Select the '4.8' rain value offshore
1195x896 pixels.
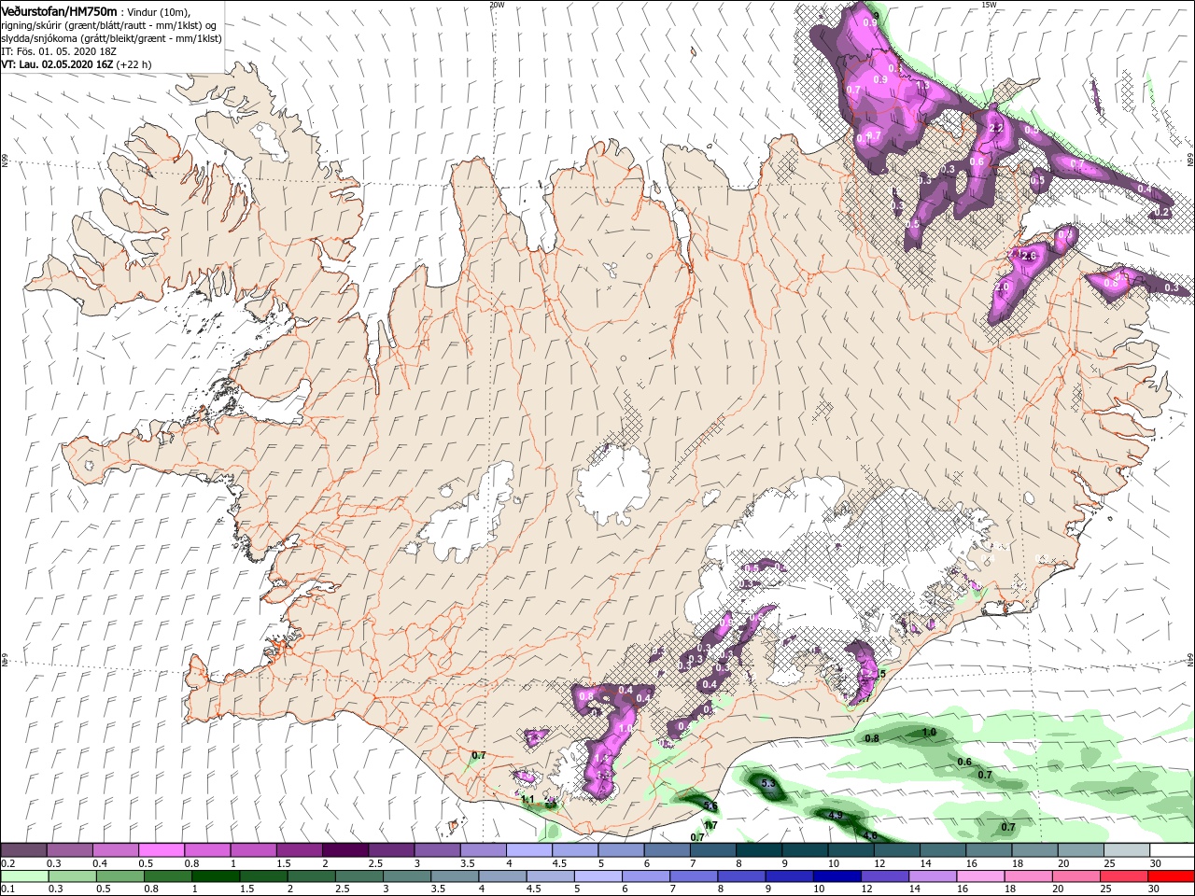click(x=870, y=835)
